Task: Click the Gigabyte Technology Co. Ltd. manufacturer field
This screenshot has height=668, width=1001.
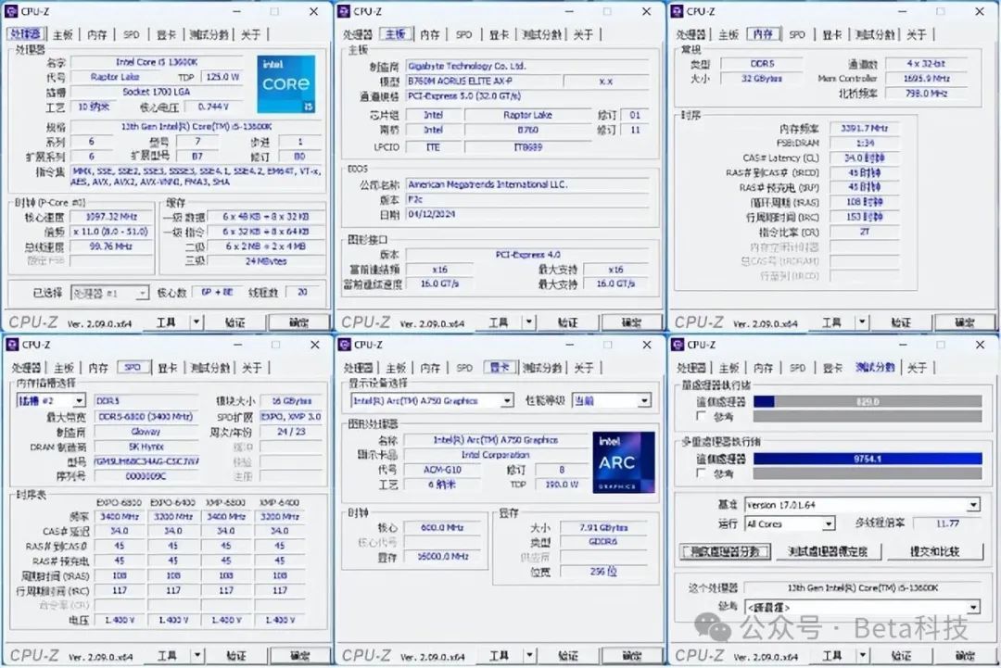Action: (x=528, y=66)
